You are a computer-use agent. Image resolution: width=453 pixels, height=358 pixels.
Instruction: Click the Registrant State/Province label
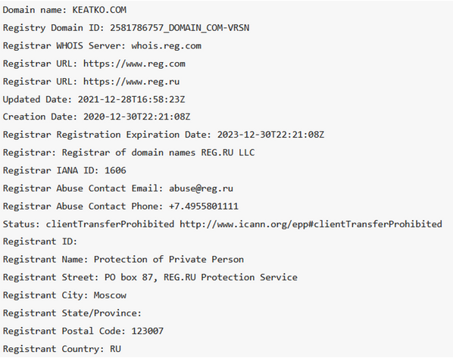click(72, 313)
